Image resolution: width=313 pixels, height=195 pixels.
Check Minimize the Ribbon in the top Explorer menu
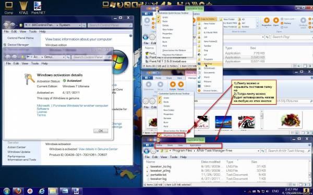coord(174,55)
